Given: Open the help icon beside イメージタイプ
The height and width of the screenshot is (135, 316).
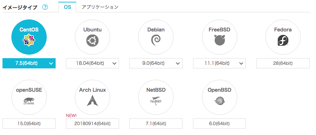Looking at the screenshot, I should (45, 7).
